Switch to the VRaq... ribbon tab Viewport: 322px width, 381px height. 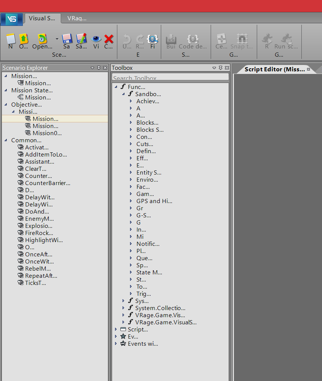(x=77, y=18)
